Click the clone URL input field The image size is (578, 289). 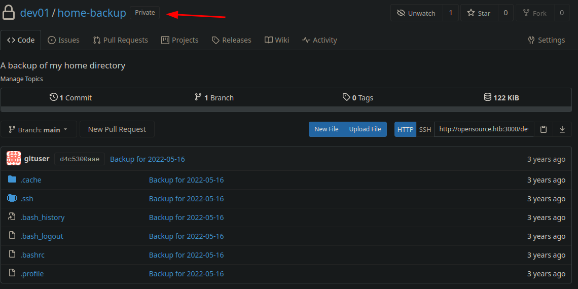(484, 129)
